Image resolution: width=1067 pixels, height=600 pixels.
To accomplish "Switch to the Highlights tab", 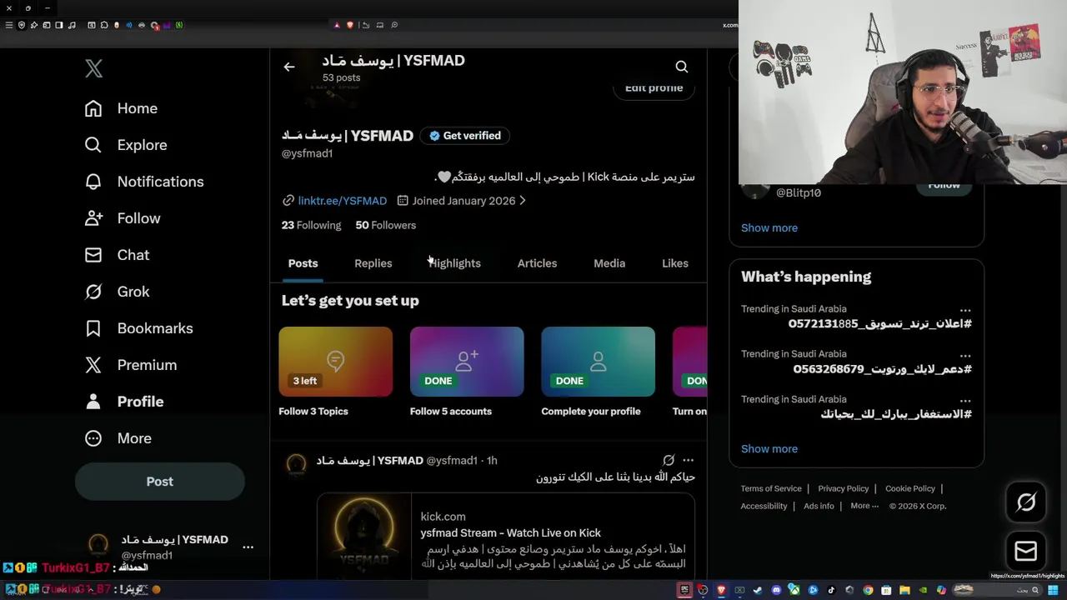I will pos(454,263).
